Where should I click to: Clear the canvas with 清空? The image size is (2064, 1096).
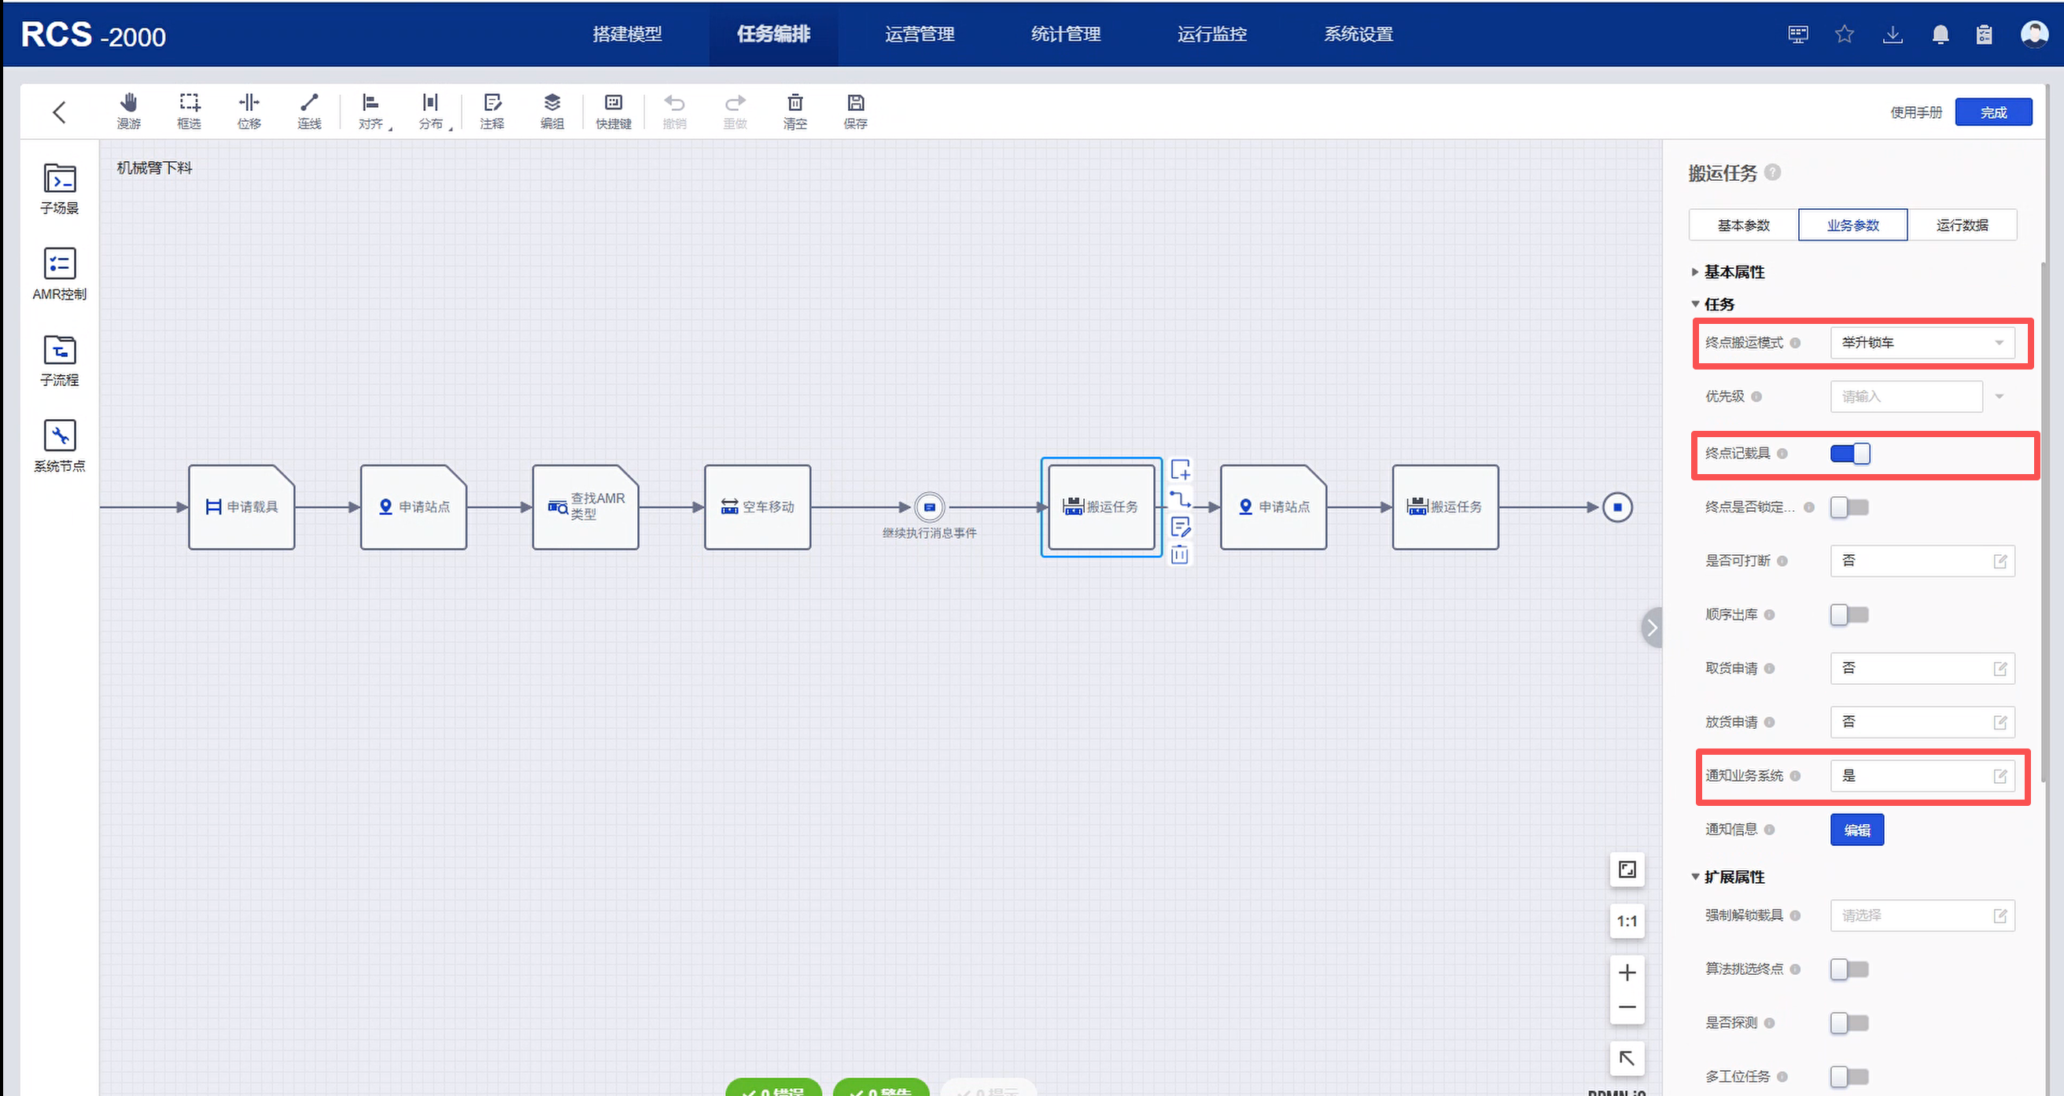coord(794,111)
